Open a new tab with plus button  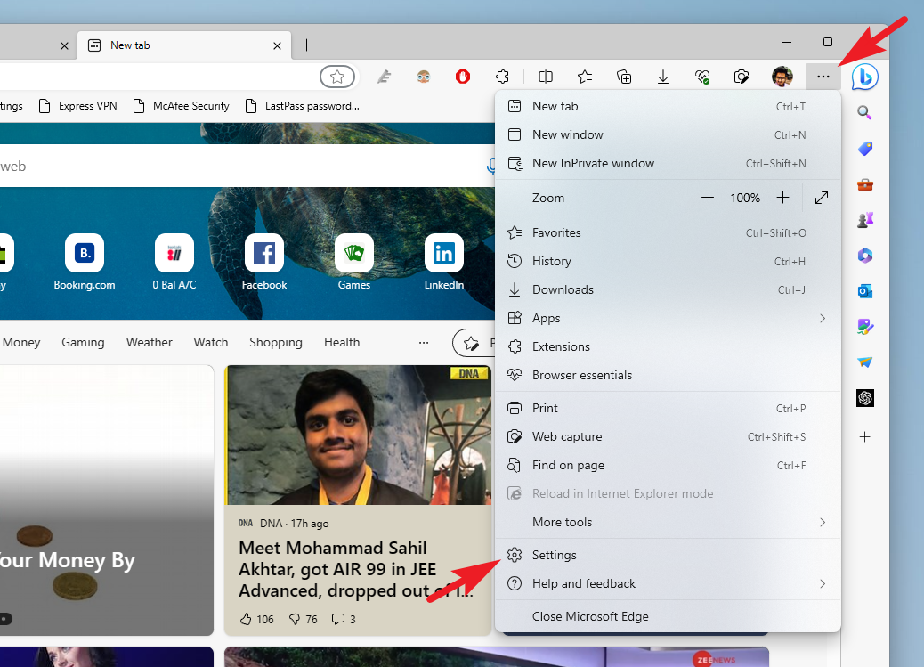click(306, 45)
